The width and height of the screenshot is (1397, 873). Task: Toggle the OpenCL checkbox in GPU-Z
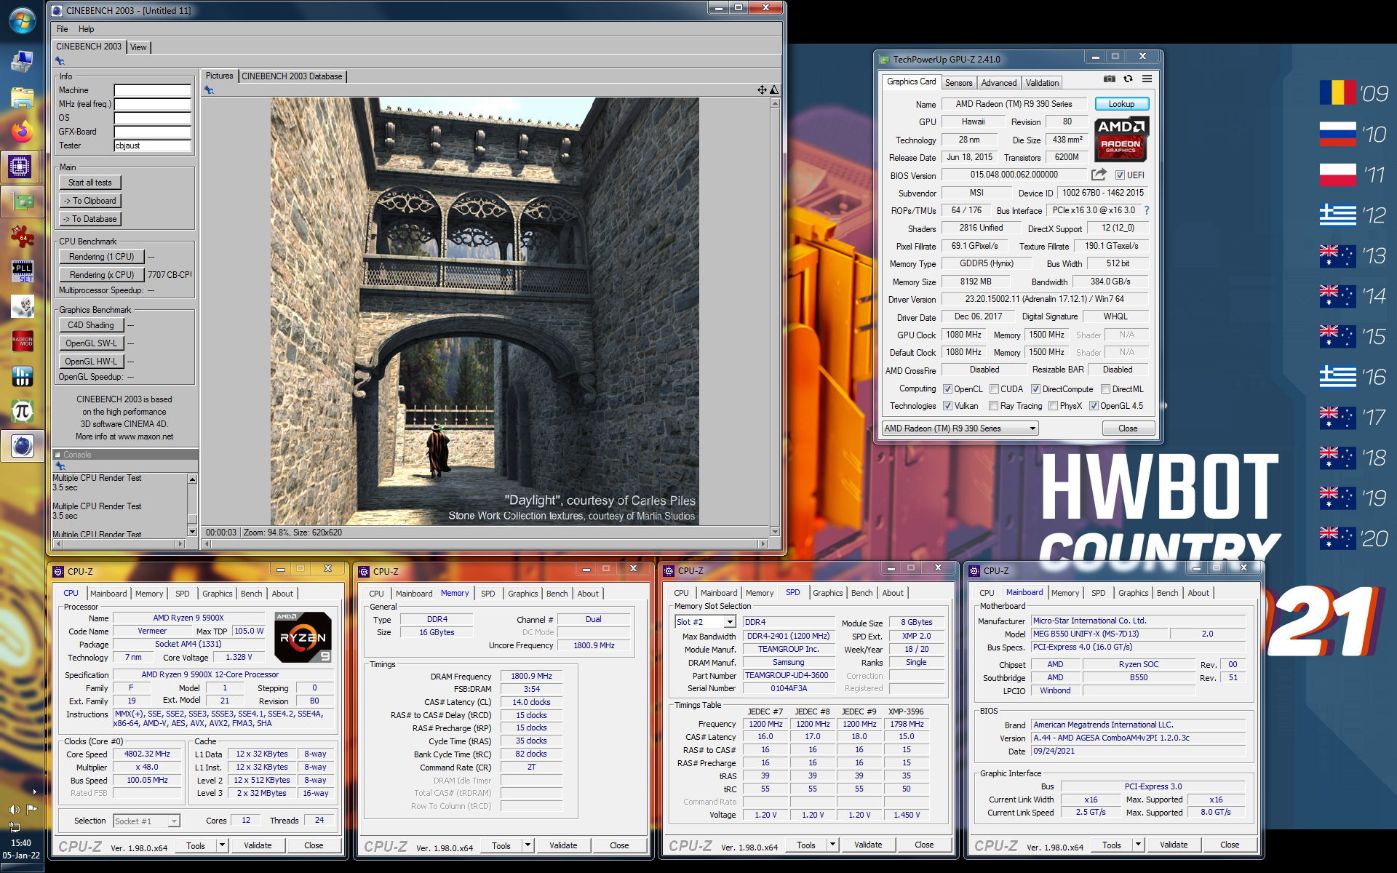pos(947,389)
